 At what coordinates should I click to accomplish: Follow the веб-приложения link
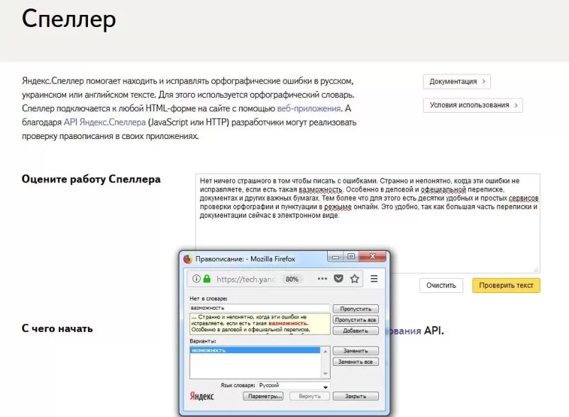pos(309,109)
